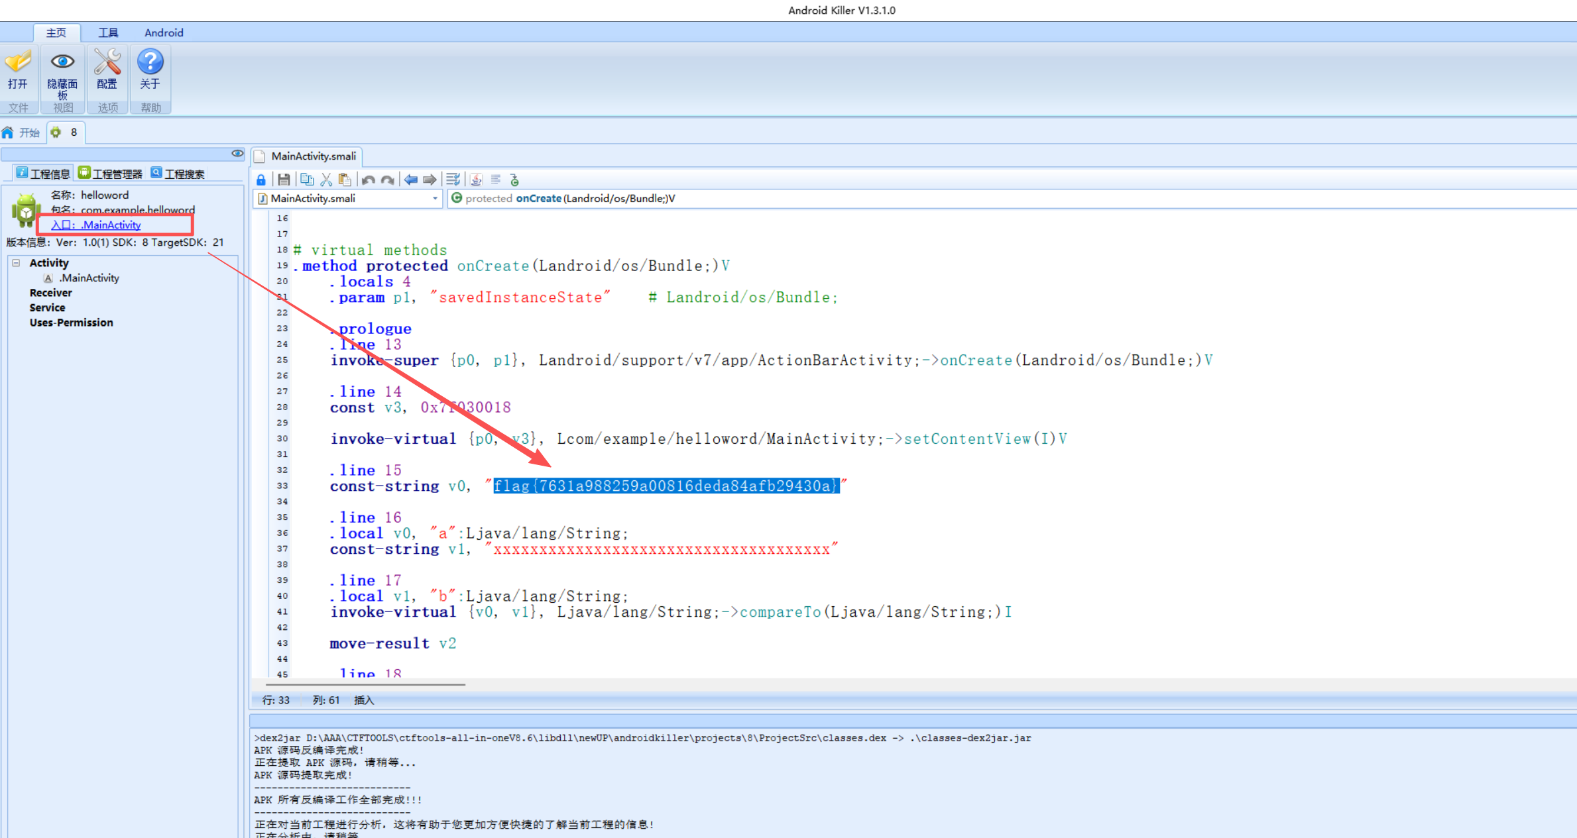This screenshot has width=1577, height=838.
Task: Open file with the 打开 icon
Action: pyautogui.click(x=18, y=70)
